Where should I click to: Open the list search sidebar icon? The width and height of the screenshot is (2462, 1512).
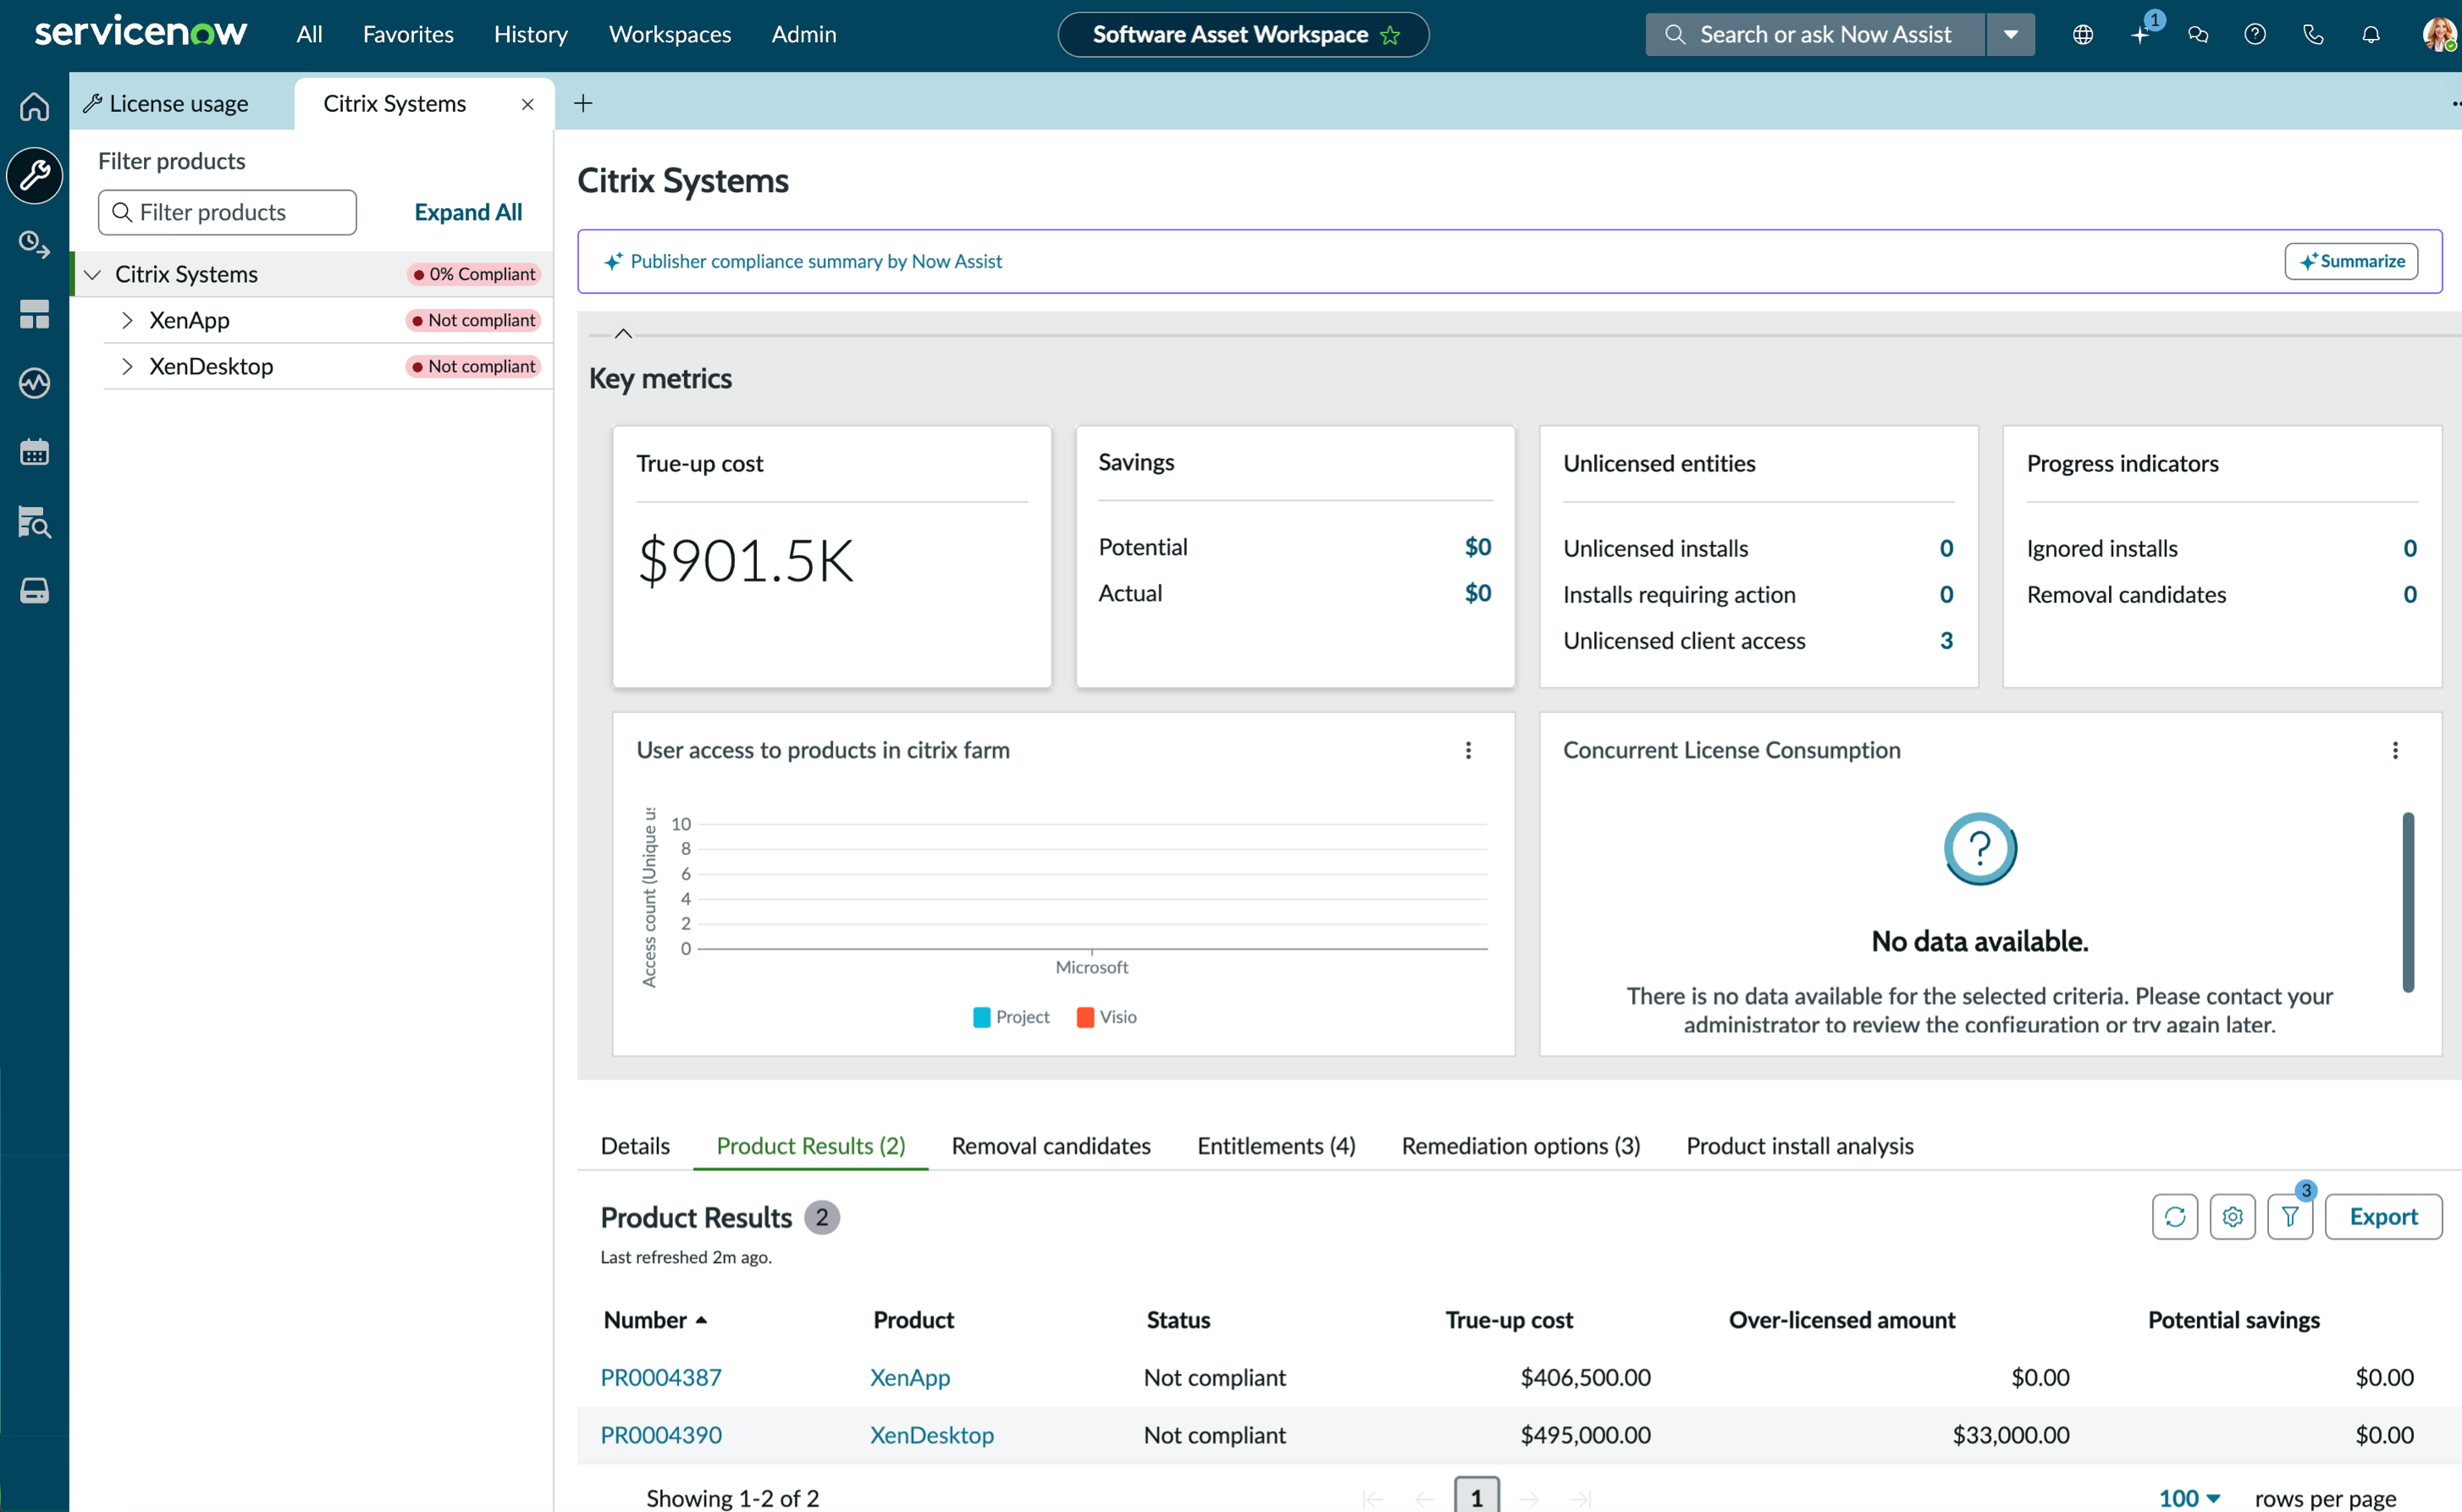(x=34, y=521)
